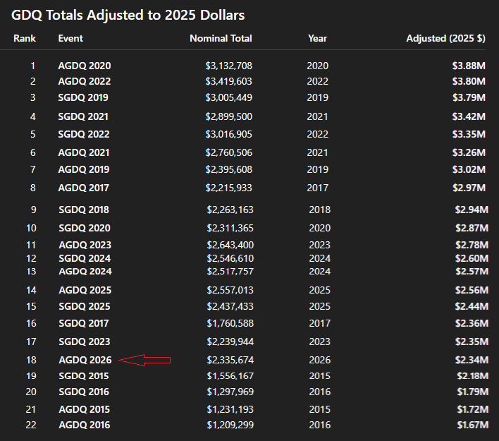This screenshot has width=499, height=441.
Task: Click nominal total $1,209,299
Action: coord(230,425)
